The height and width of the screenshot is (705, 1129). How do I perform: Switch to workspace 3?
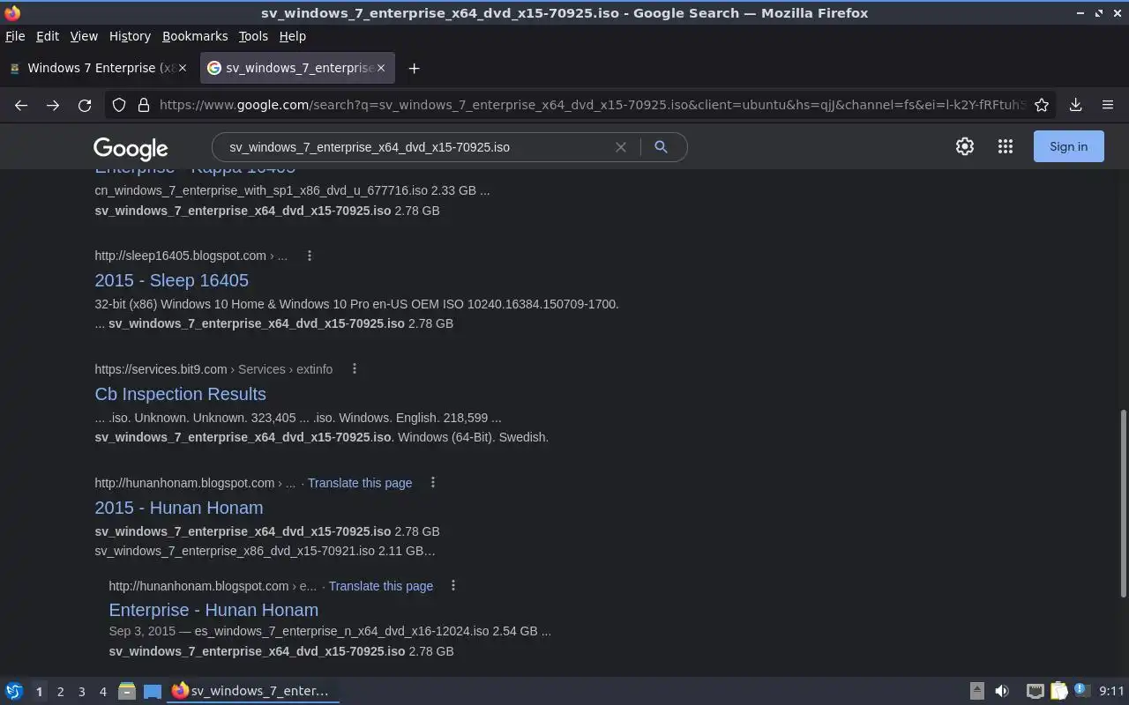[x=81, y=692]
